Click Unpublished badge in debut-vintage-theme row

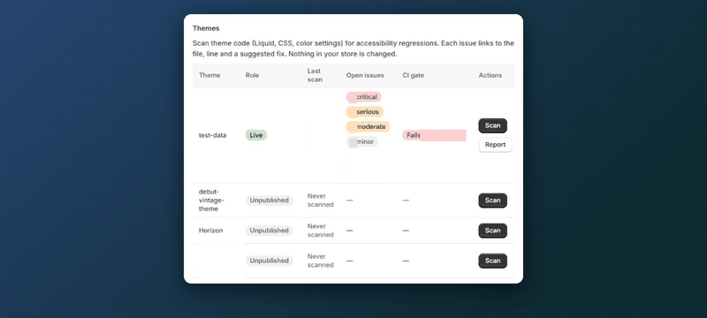pyautogui.click(x=270, y=200)
